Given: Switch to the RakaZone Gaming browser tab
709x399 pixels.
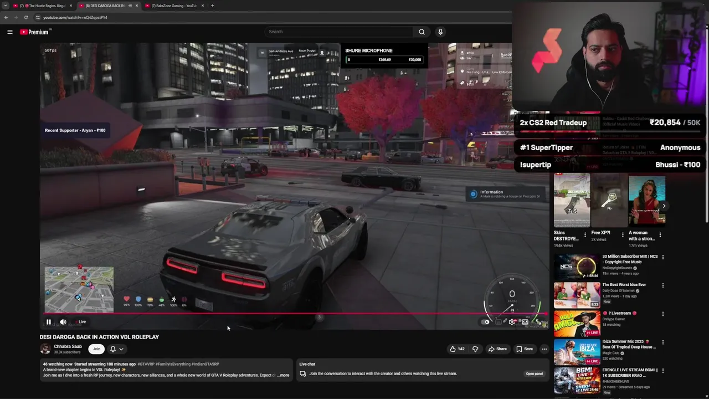Looking at the screenshot, I should (174, 6).
